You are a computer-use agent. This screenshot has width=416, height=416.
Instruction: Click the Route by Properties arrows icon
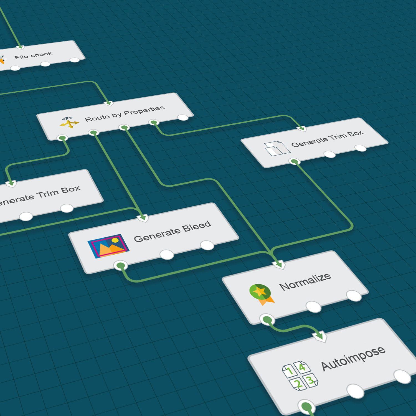pos(69,123)
